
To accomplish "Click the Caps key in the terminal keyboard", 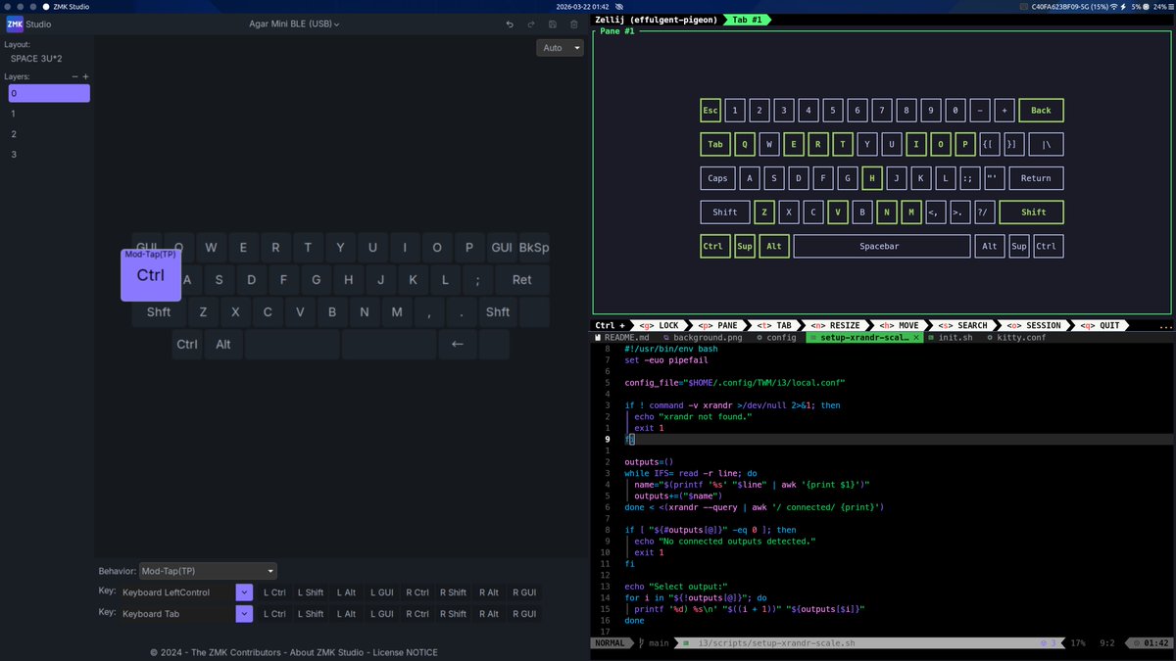I will tap(717, 178).
